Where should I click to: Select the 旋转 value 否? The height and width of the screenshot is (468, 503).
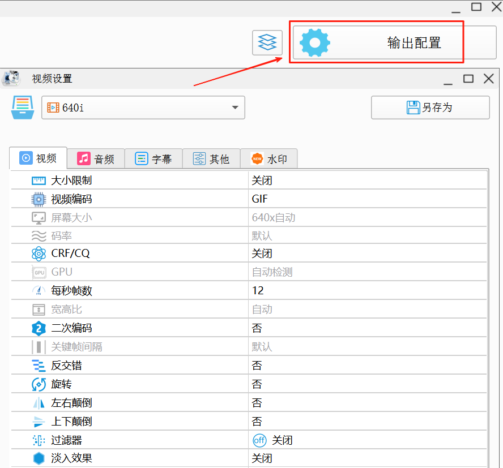pyautogui.click(x=257, y=384)
